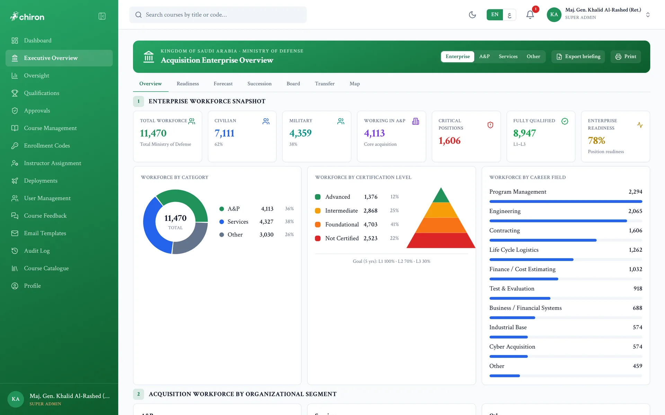The height and width of the screenshot is (415, 665).
Task: Click 'Foundational' certification level row
Action: click(x=357, y=224)
